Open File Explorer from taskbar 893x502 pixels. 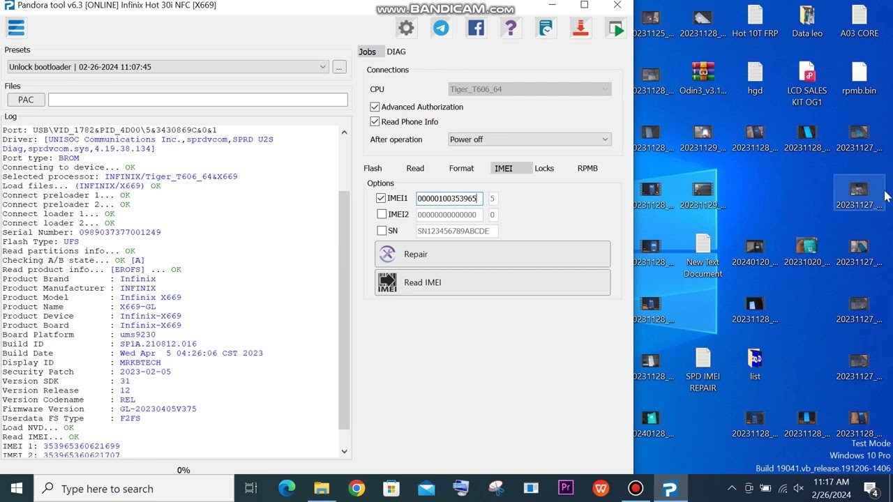click(x=322, y=488)
